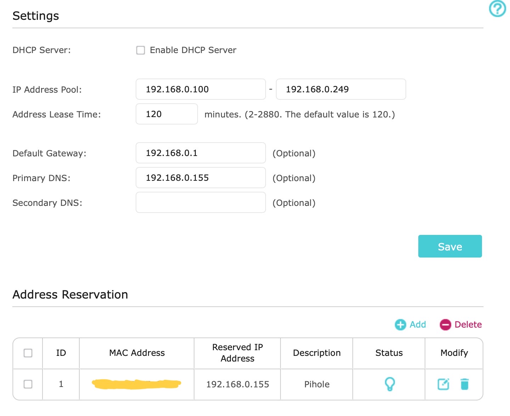The image size is (510, 416).
Task: Check the box for reservation ID 1
Action: (x=28, y=384)
